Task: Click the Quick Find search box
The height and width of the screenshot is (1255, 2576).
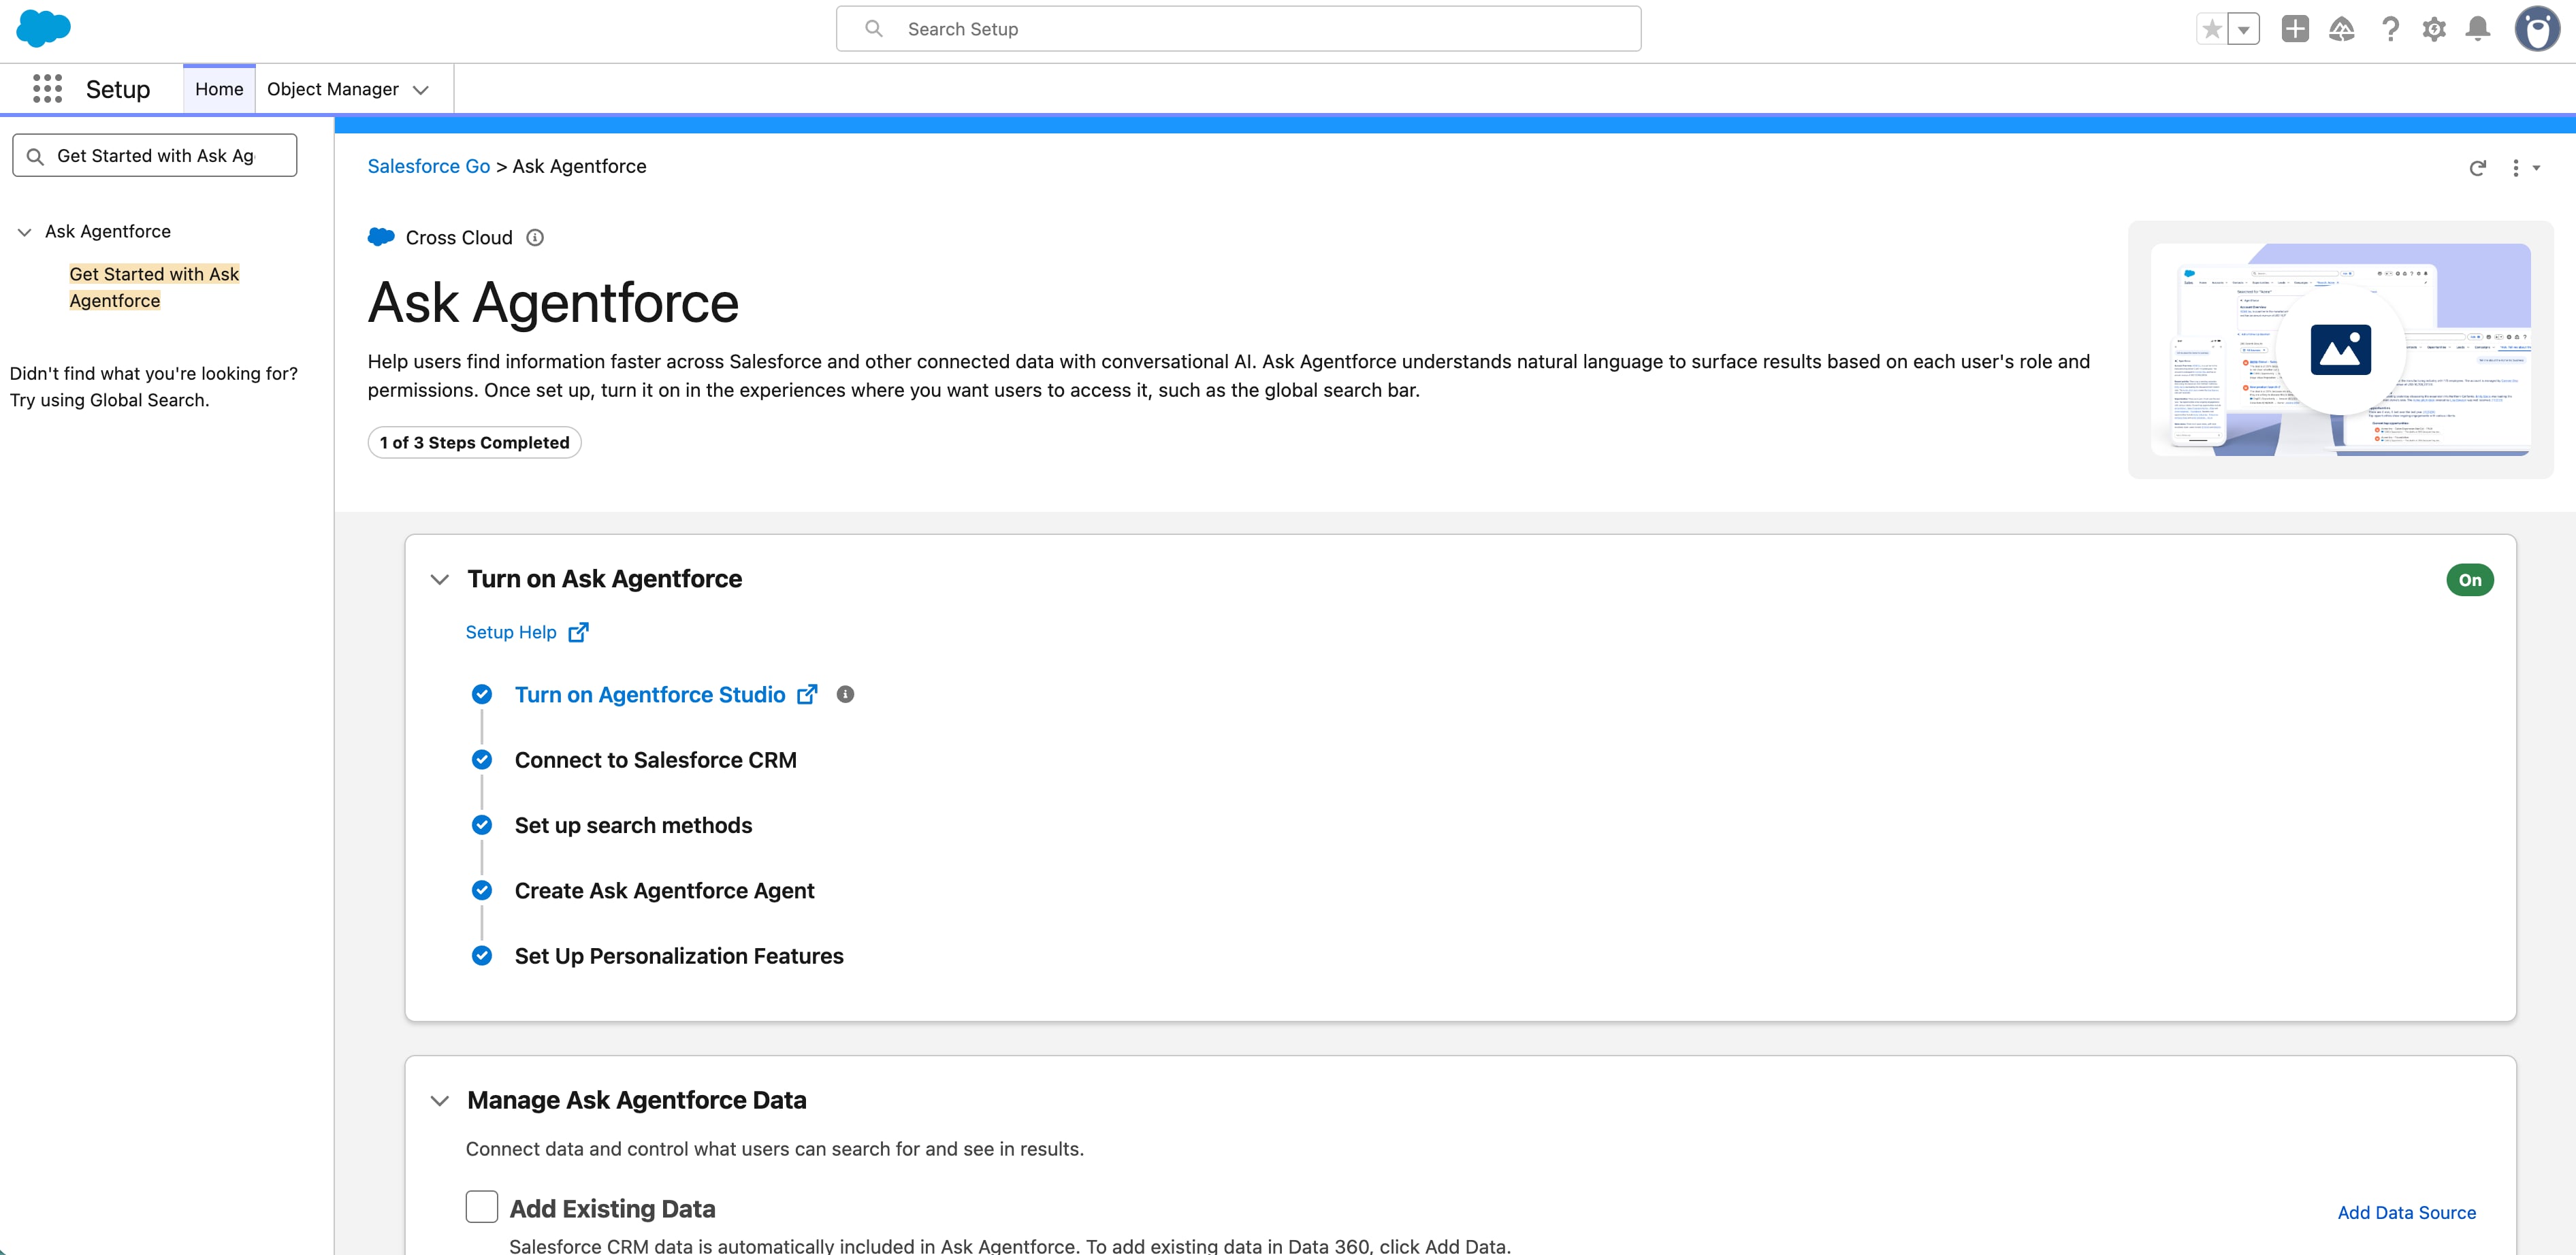Action: (x=155, y=156)
